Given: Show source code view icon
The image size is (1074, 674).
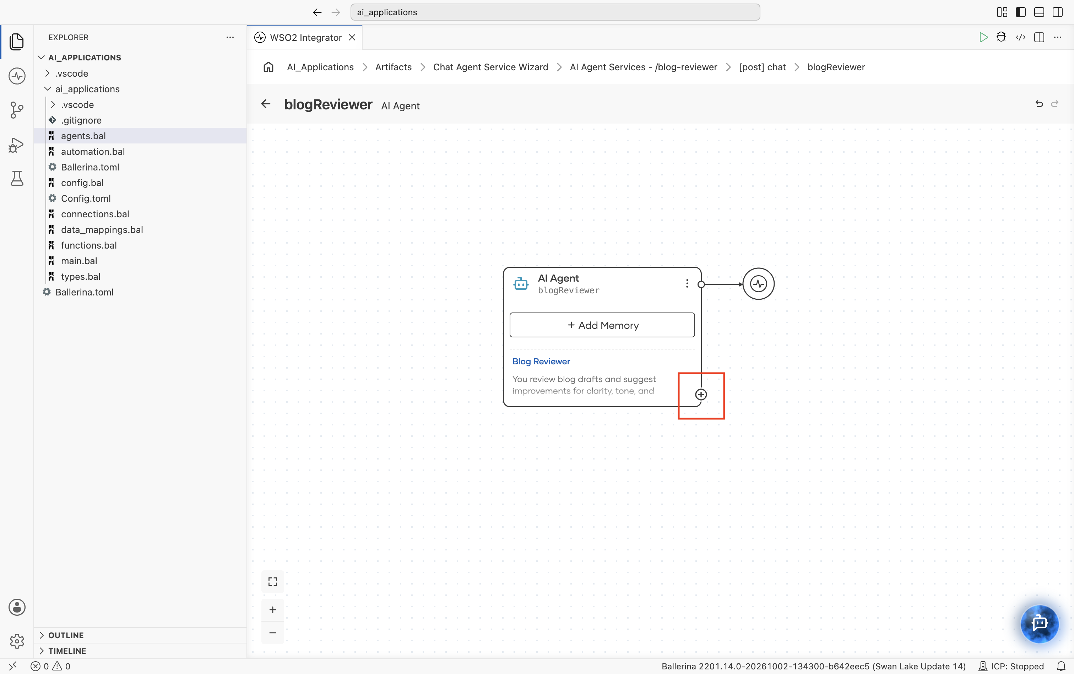Looking at the screenshot, I should pos(1020,37).
